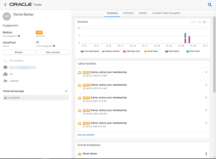Click the Unavailable service type row

[x=36, y=98]
